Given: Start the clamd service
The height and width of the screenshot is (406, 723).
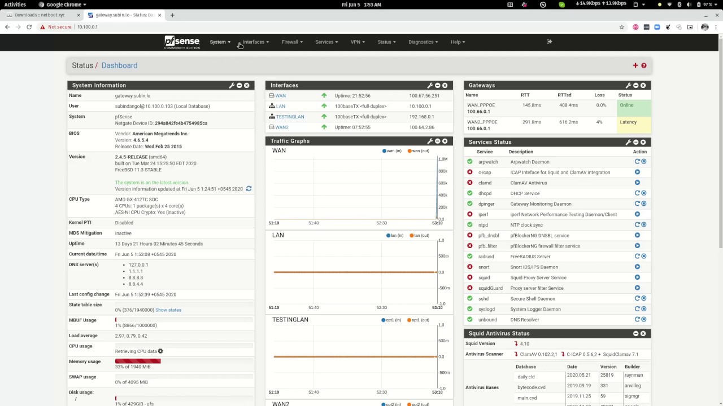Looking at the screenshot, I should click(637, 183).
